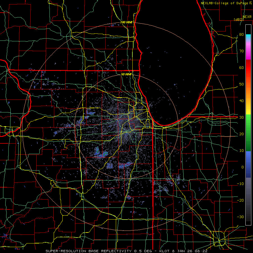Click the green band of the color scale
The image size is (253, 253).
248,133
